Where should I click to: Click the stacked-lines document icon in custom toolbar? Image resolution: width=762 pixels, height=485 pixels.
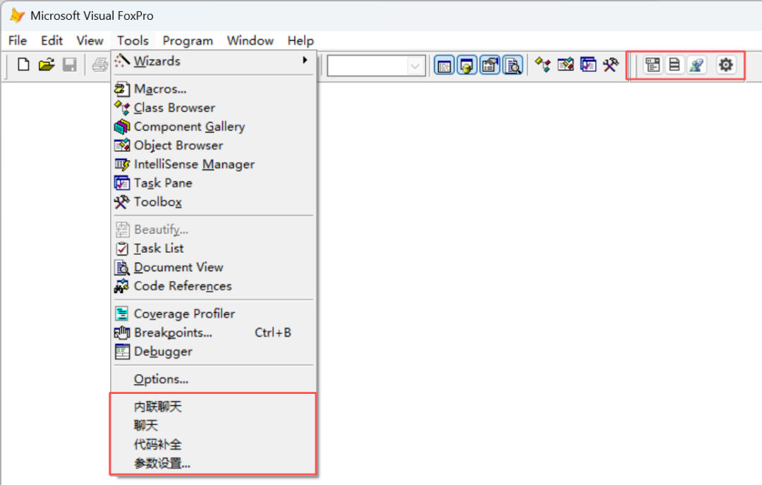coord(675,65)
